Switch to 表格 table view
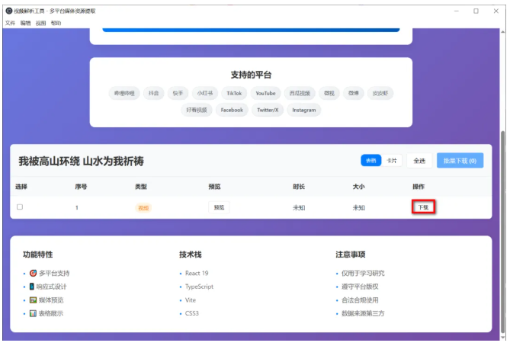Image resolution: width=510 pixels, height=346 pixels. (x=370, y=160)
